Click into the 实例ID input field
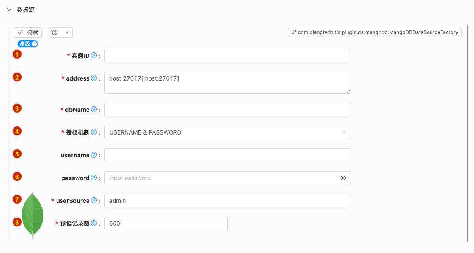 228,56
